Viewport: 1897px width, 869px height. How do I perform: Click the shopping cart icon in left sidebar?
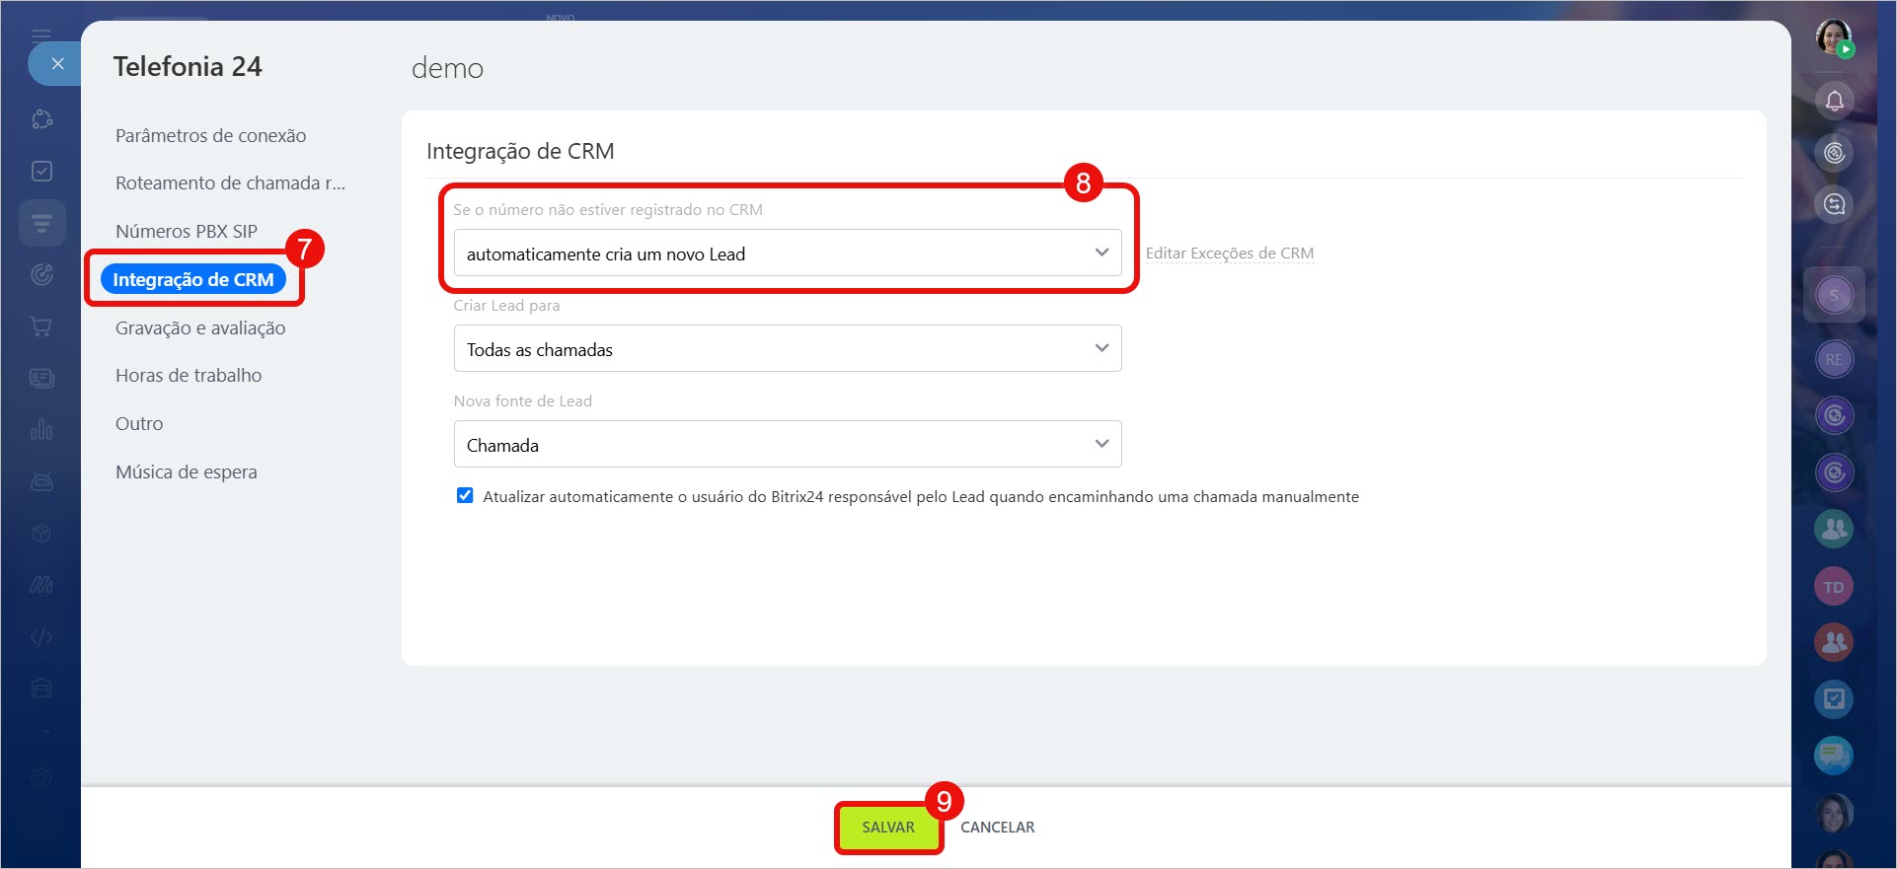[41, 326]
